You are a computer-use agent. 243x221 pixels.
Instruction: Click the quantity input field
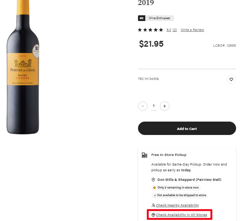154,106
